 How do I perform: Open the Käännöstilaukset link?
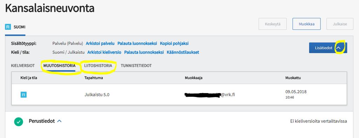coord(183,52)
